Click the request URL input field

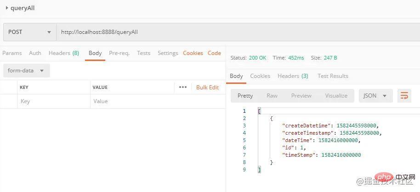[230, 32]
